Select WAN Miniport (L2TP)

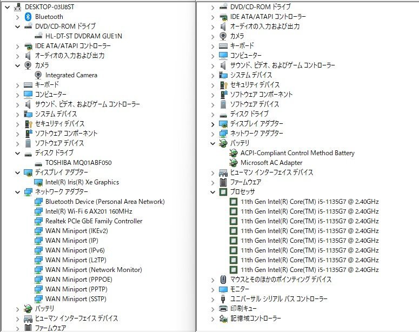point(76,260)
